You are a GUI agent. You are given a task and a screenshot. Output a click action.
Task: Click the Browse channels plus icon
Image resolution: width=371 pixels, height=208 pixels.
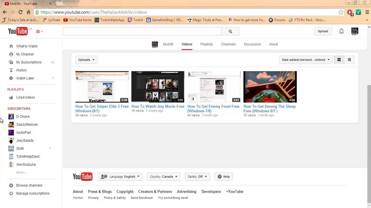11,185
